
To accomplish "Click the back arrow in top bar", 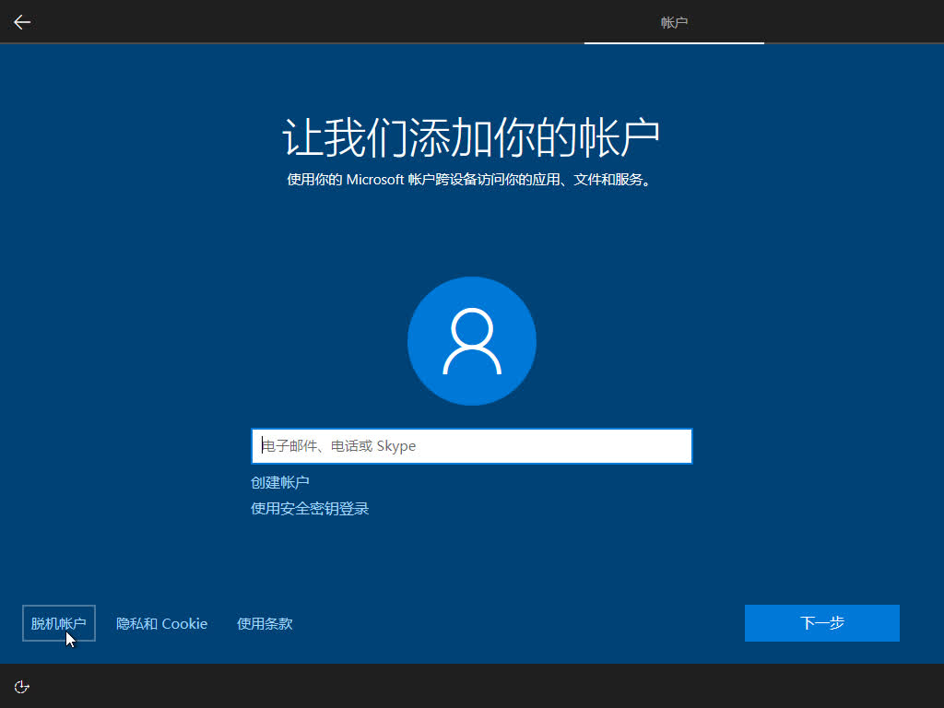I will pos(22,22).
